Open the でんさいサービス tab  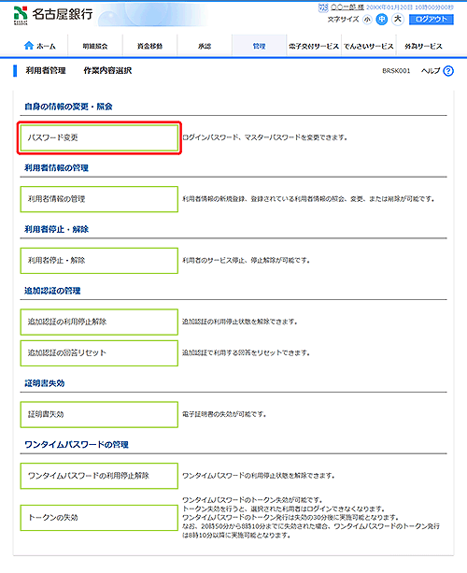click(x=369, y=46)
